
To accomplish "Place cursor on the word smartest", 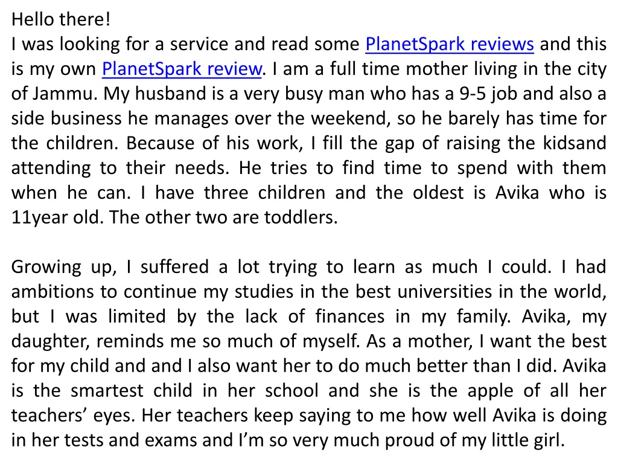I will (x=107, y=391).
